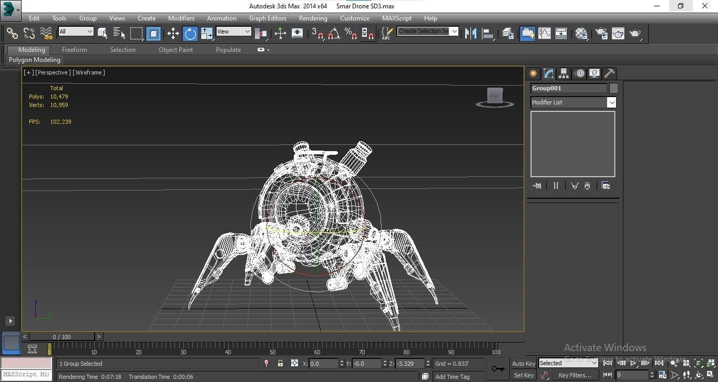Click the Unlink Selection tool

click(x=29, y=33)
